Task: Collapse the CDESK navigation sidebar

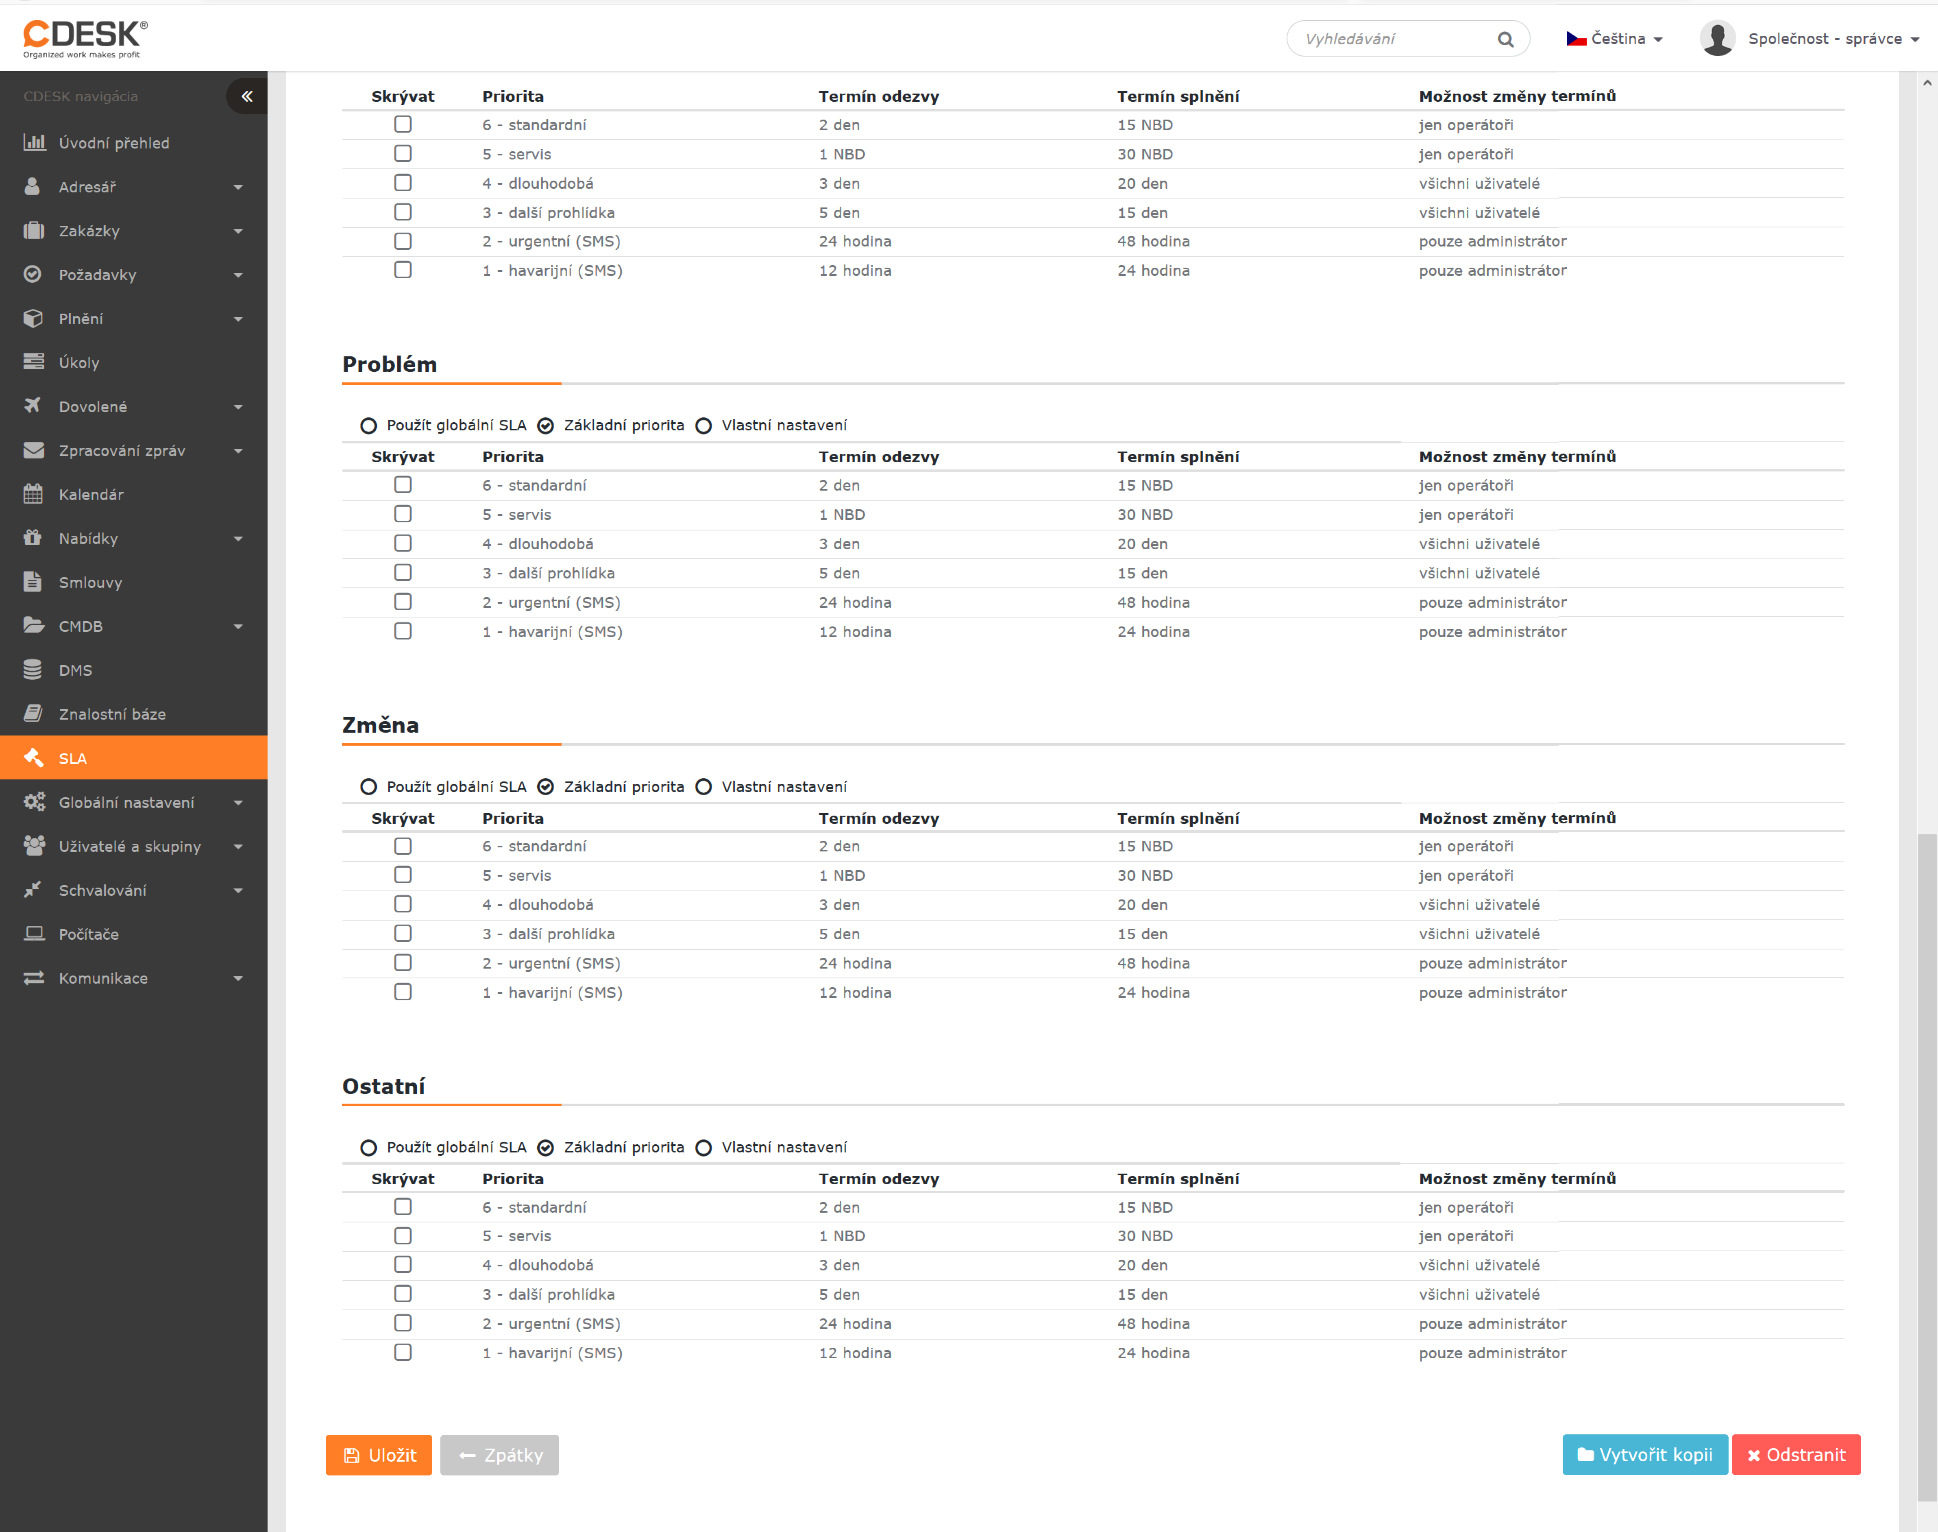Action: 246,96
